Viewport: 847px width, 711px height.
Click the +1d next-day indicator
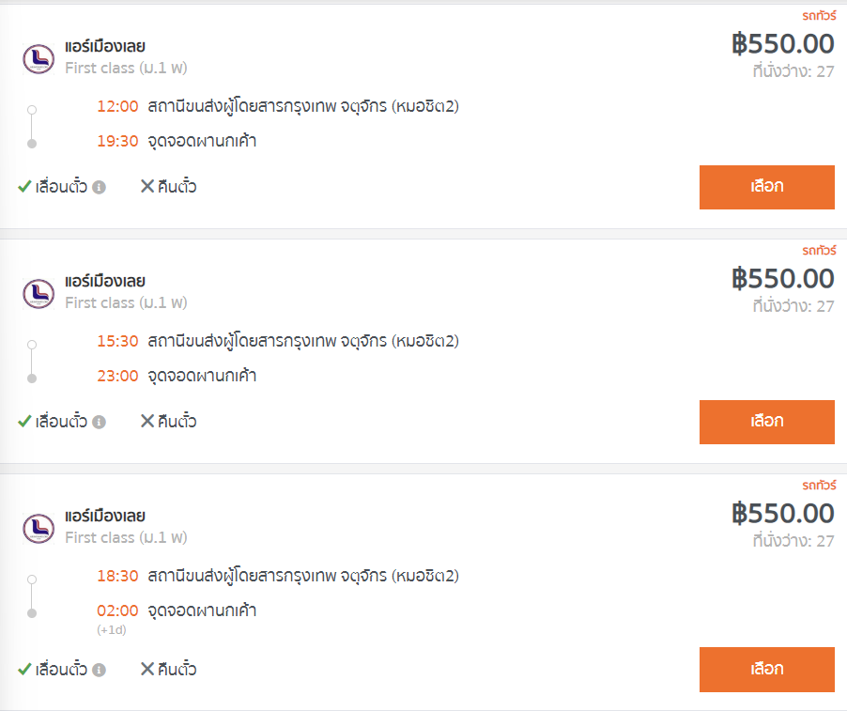coord(112,629)
